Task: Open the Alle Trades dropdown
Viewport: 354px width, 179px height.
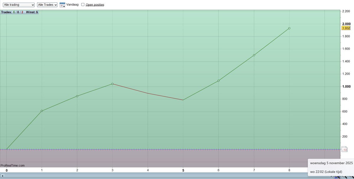Action: (47, 4)
